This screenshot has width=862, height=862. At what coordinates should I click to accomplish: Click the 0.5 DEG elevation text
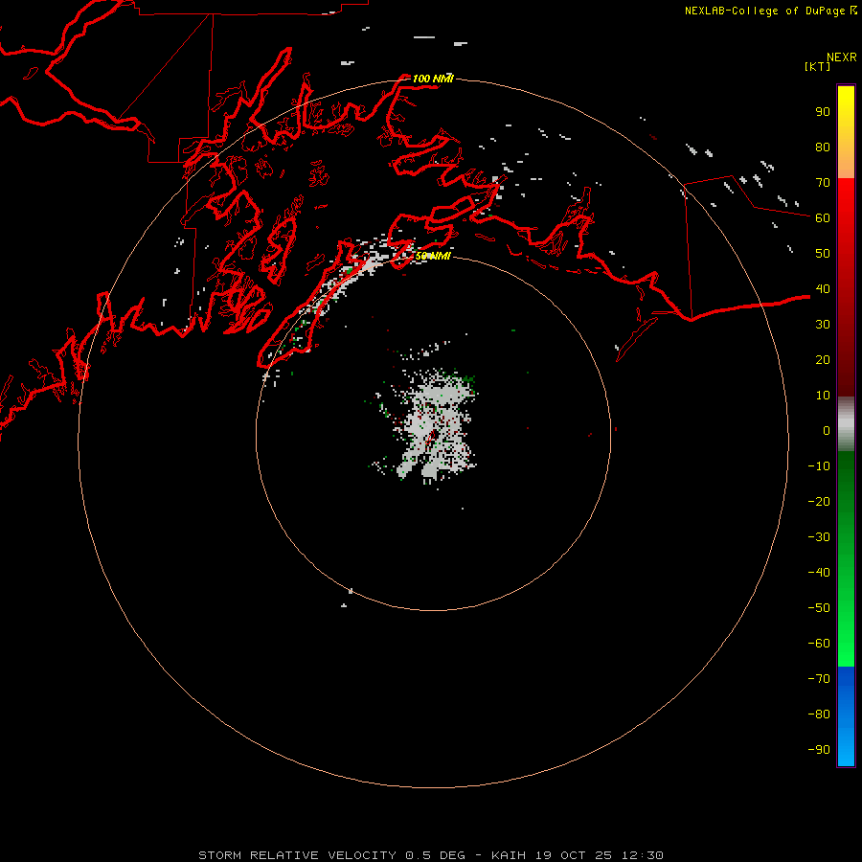tap(436, 855)
